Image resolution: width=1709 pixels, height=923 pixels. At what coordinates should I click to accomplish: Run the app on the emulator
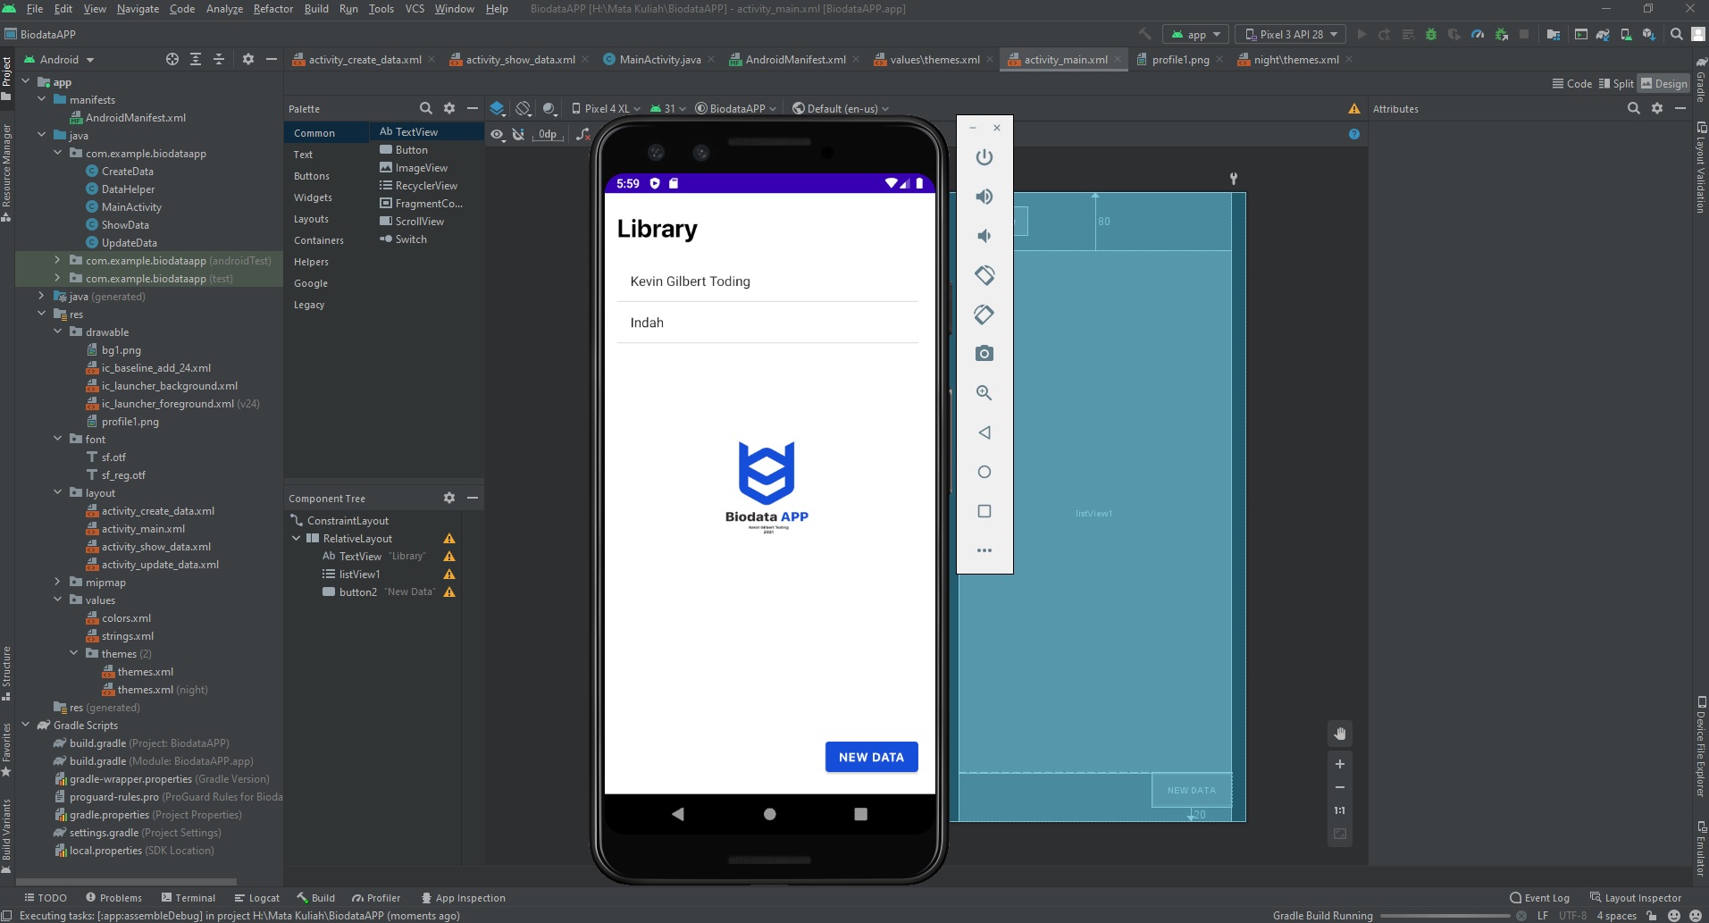pyautogui.click(x=1361, y=34)
